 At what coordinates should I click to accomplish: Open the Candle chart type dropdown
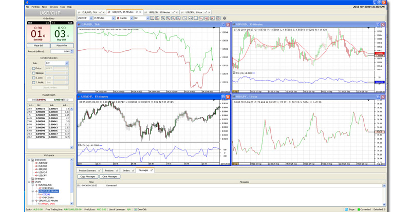coord(132,18)
